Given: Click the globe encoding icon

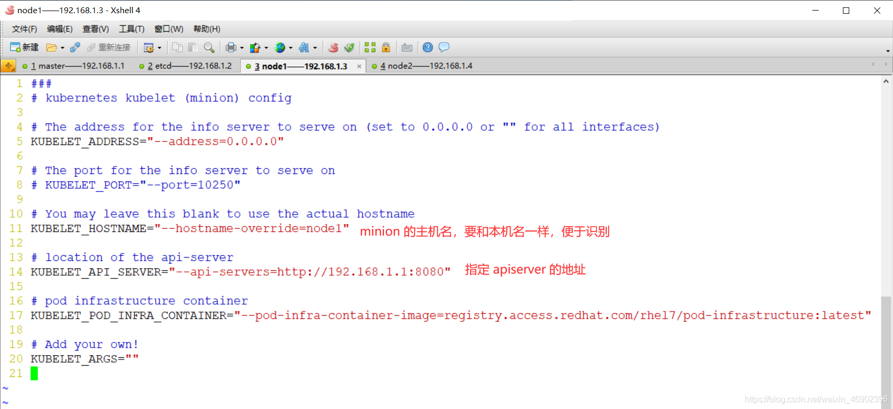Looking at the screenshot, I should pos(280,47).
